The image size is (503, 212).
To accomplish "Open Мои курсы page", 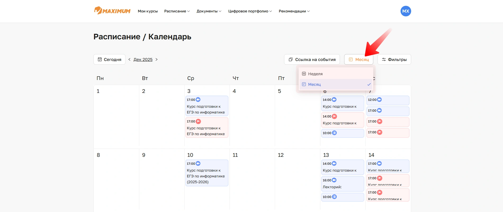I will (148, 11).
